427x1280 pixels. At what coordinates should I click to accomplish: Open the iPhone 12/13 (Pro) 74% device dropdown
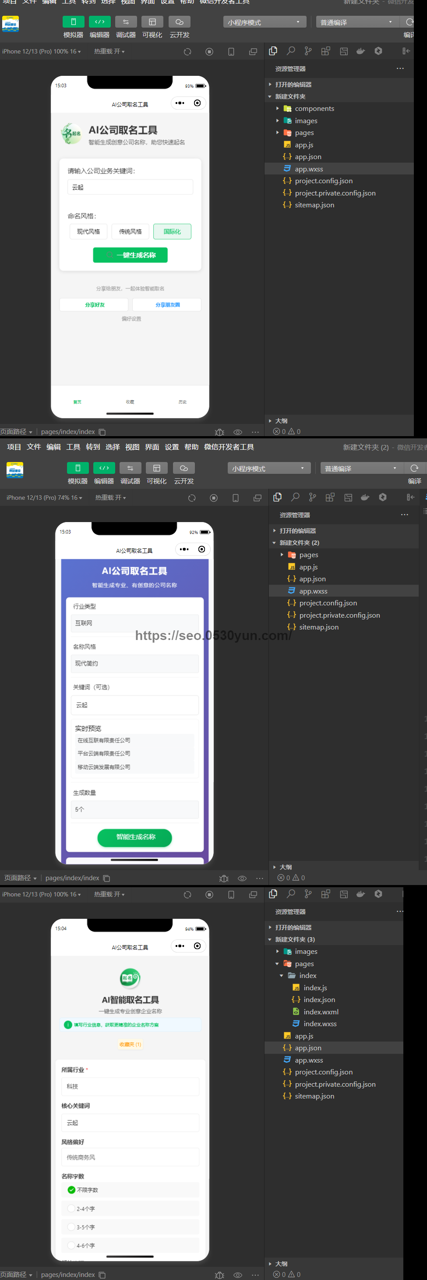point(44,498)
